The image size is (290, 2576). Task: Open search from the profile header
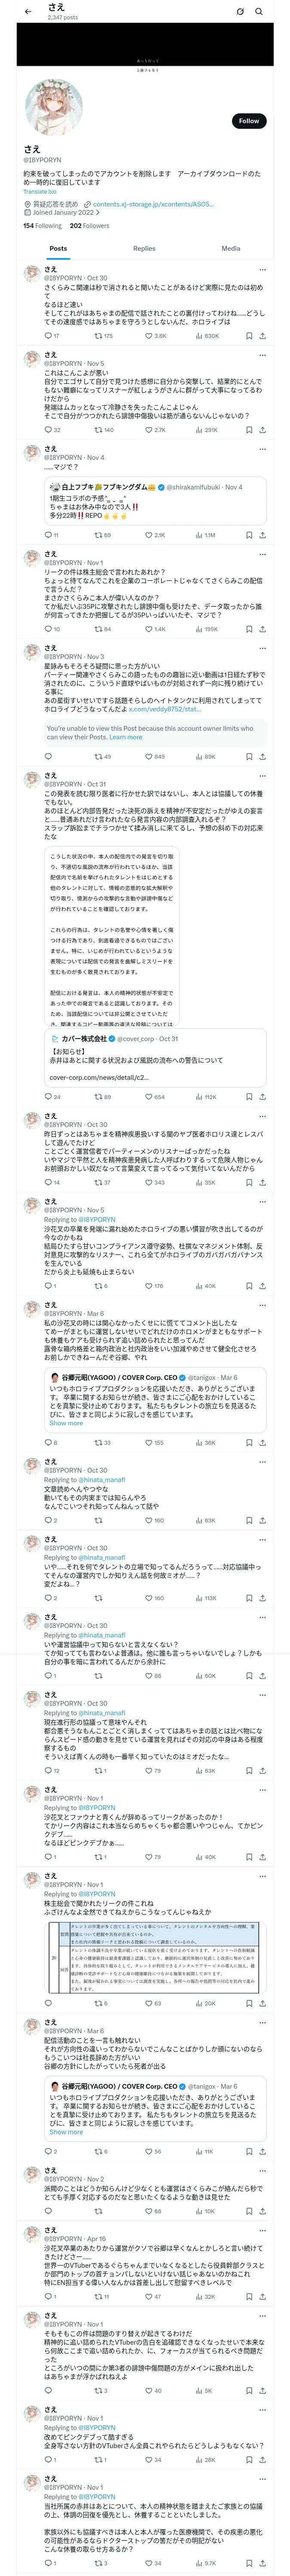(x=259, y=12)
